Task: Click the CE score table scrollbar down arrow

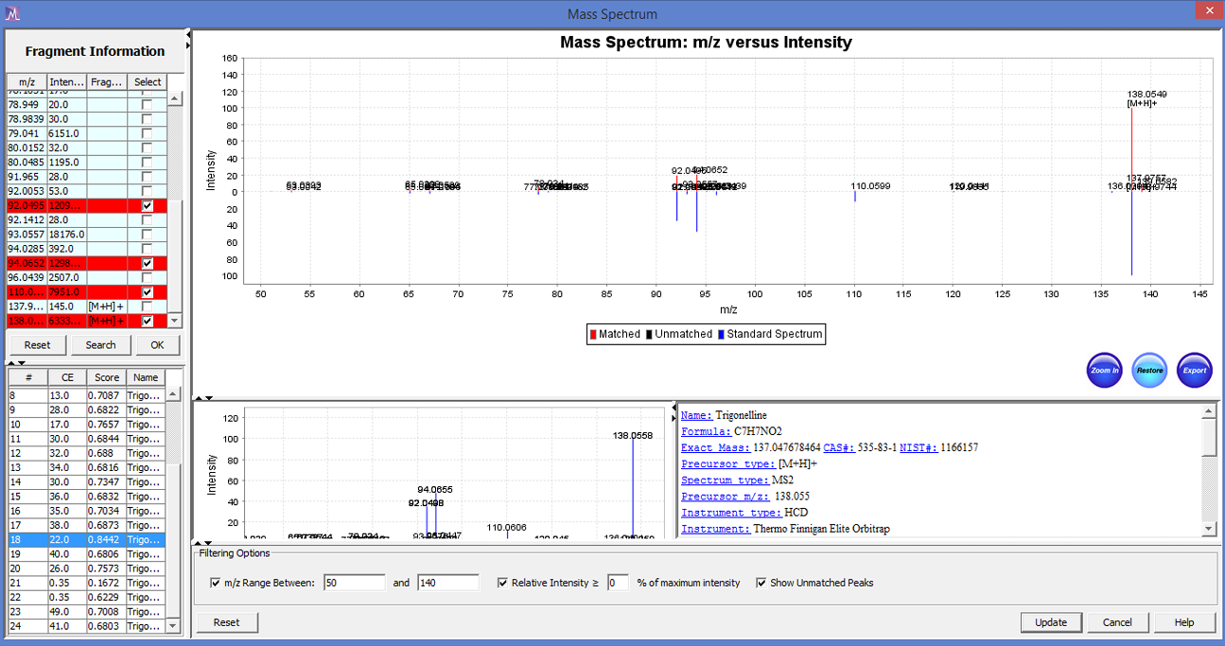Action: (173, 626)
